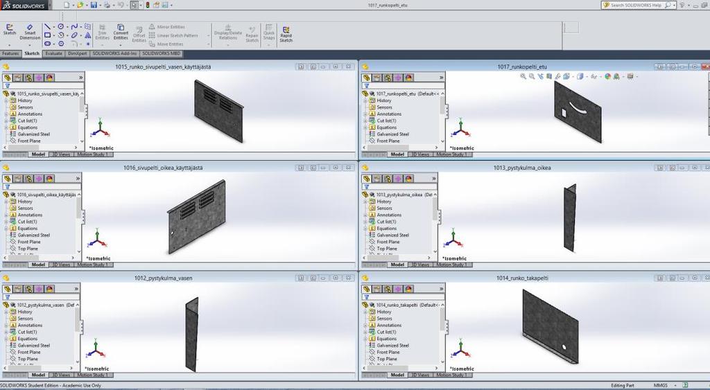710x390 pixels.
Task: Expand the panel tabs chevron in the 1017_runkopelti_etu window
Action: [x=442, y=78]
